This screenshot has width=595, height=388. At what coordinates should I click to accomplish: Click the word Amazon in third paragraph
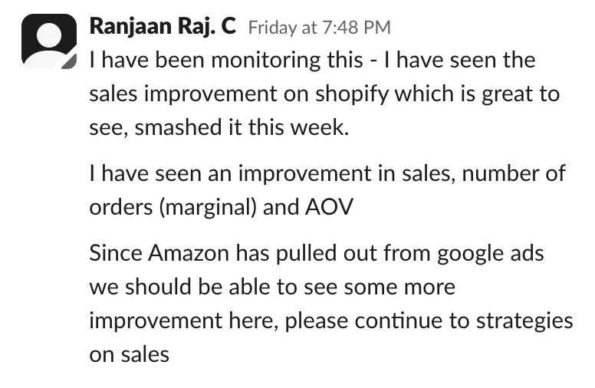(x=189, y=253)
